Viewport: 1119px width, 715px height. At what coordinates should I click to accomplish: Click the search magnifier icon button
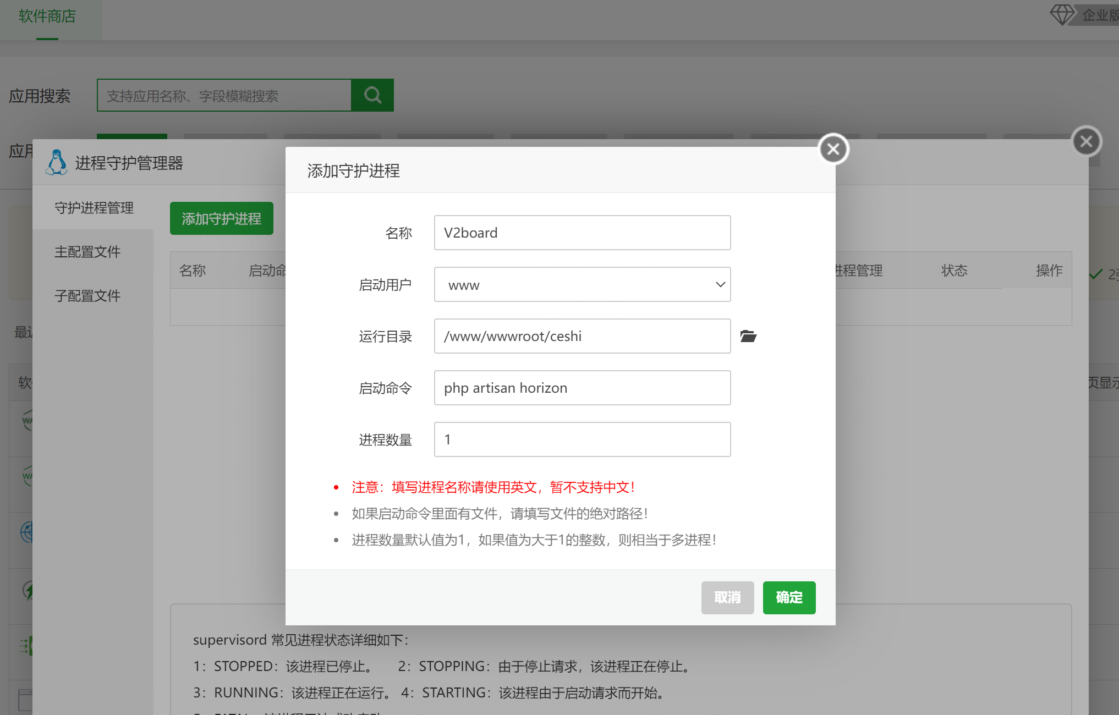(x=372, y=95)
